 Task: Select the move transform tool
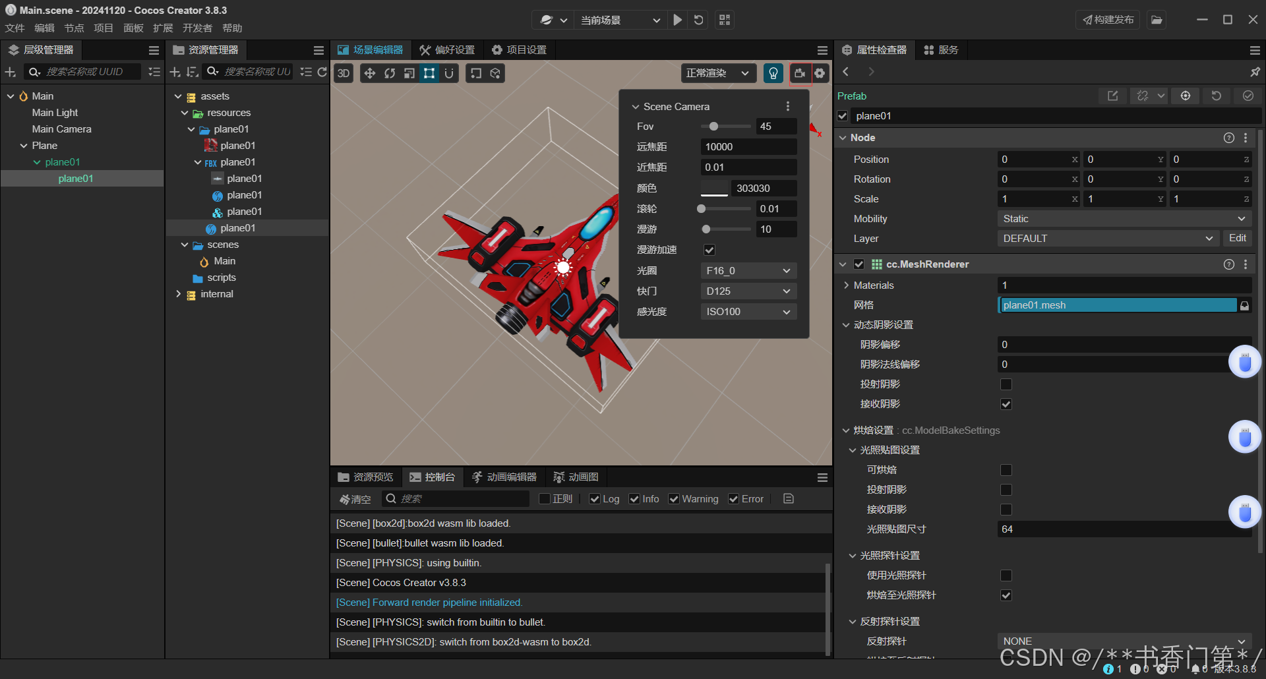click(x=370, y=73)
